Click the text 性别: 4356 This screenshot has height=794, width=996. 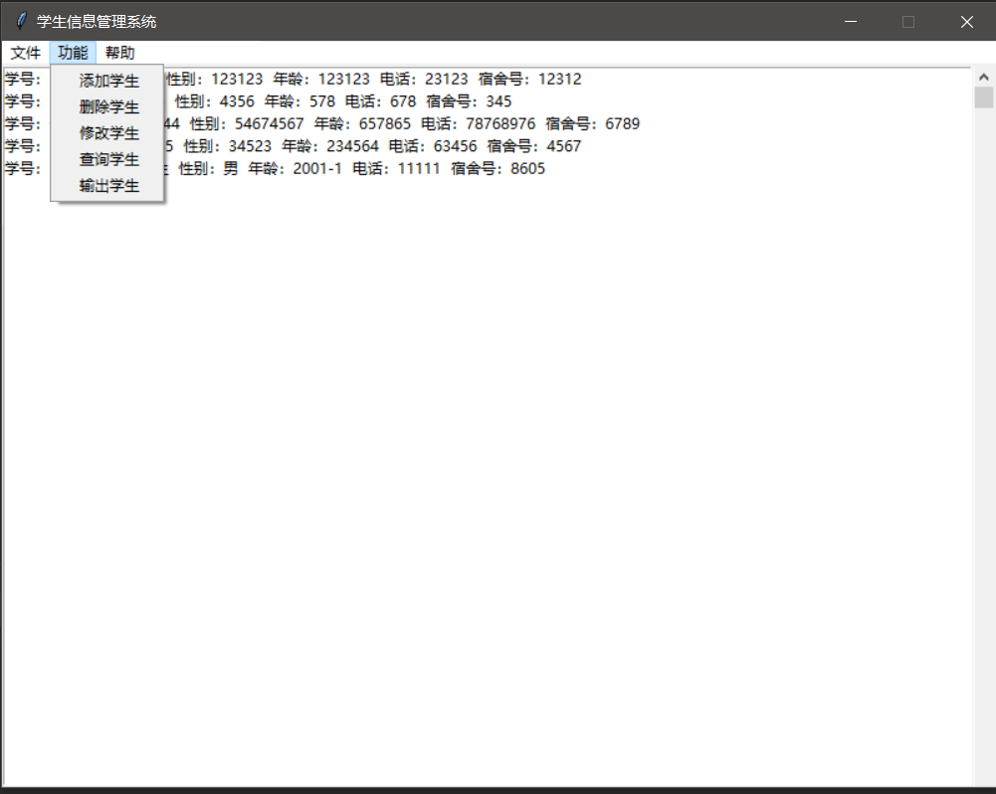(x=215, y=101)
